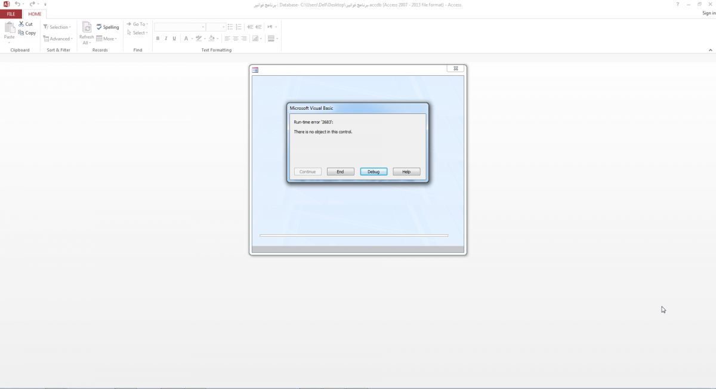
Task: Click the Alternate Row Color button
Action: click(x=272, y=39)
